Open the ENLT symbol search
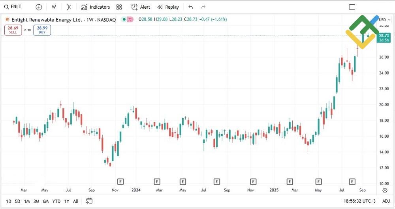This screenshot has height=209, width=395. point(13,7)
